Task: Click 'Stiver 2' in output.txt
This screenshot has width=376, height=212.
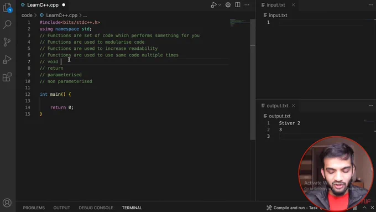Action: pyautogui.click(x=289, y=123)
